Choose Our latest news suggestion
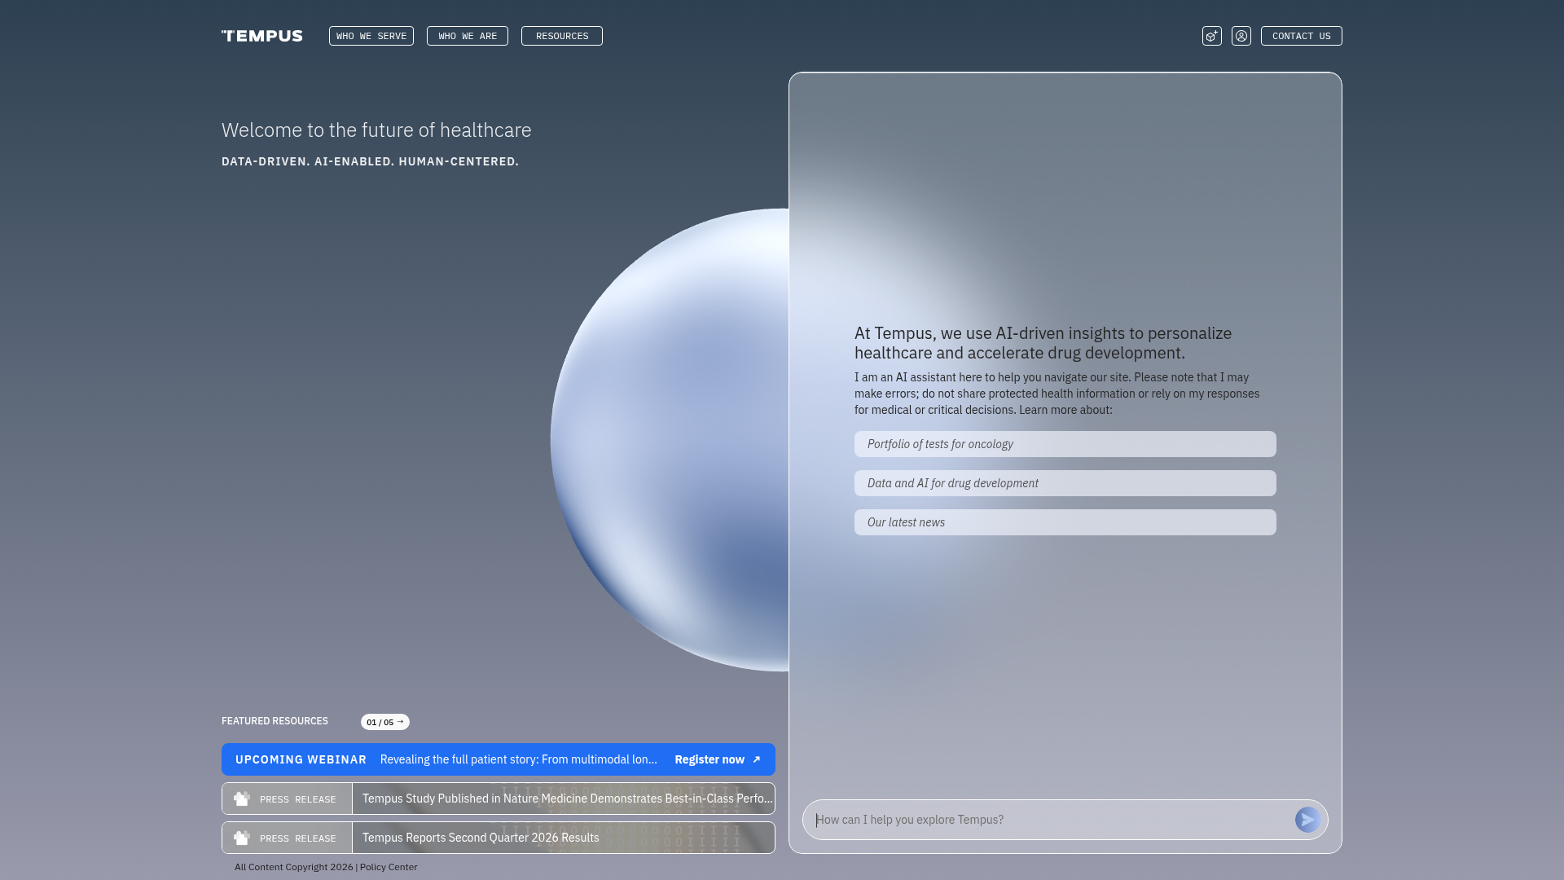Image resolution: width=1564 pixels, height=880 pixels. (x=1065, y=522)
